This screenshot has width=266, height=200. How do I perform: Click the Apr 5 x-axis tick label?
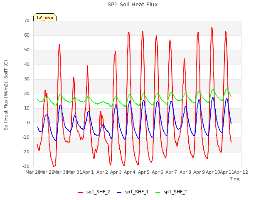point(144,172)
